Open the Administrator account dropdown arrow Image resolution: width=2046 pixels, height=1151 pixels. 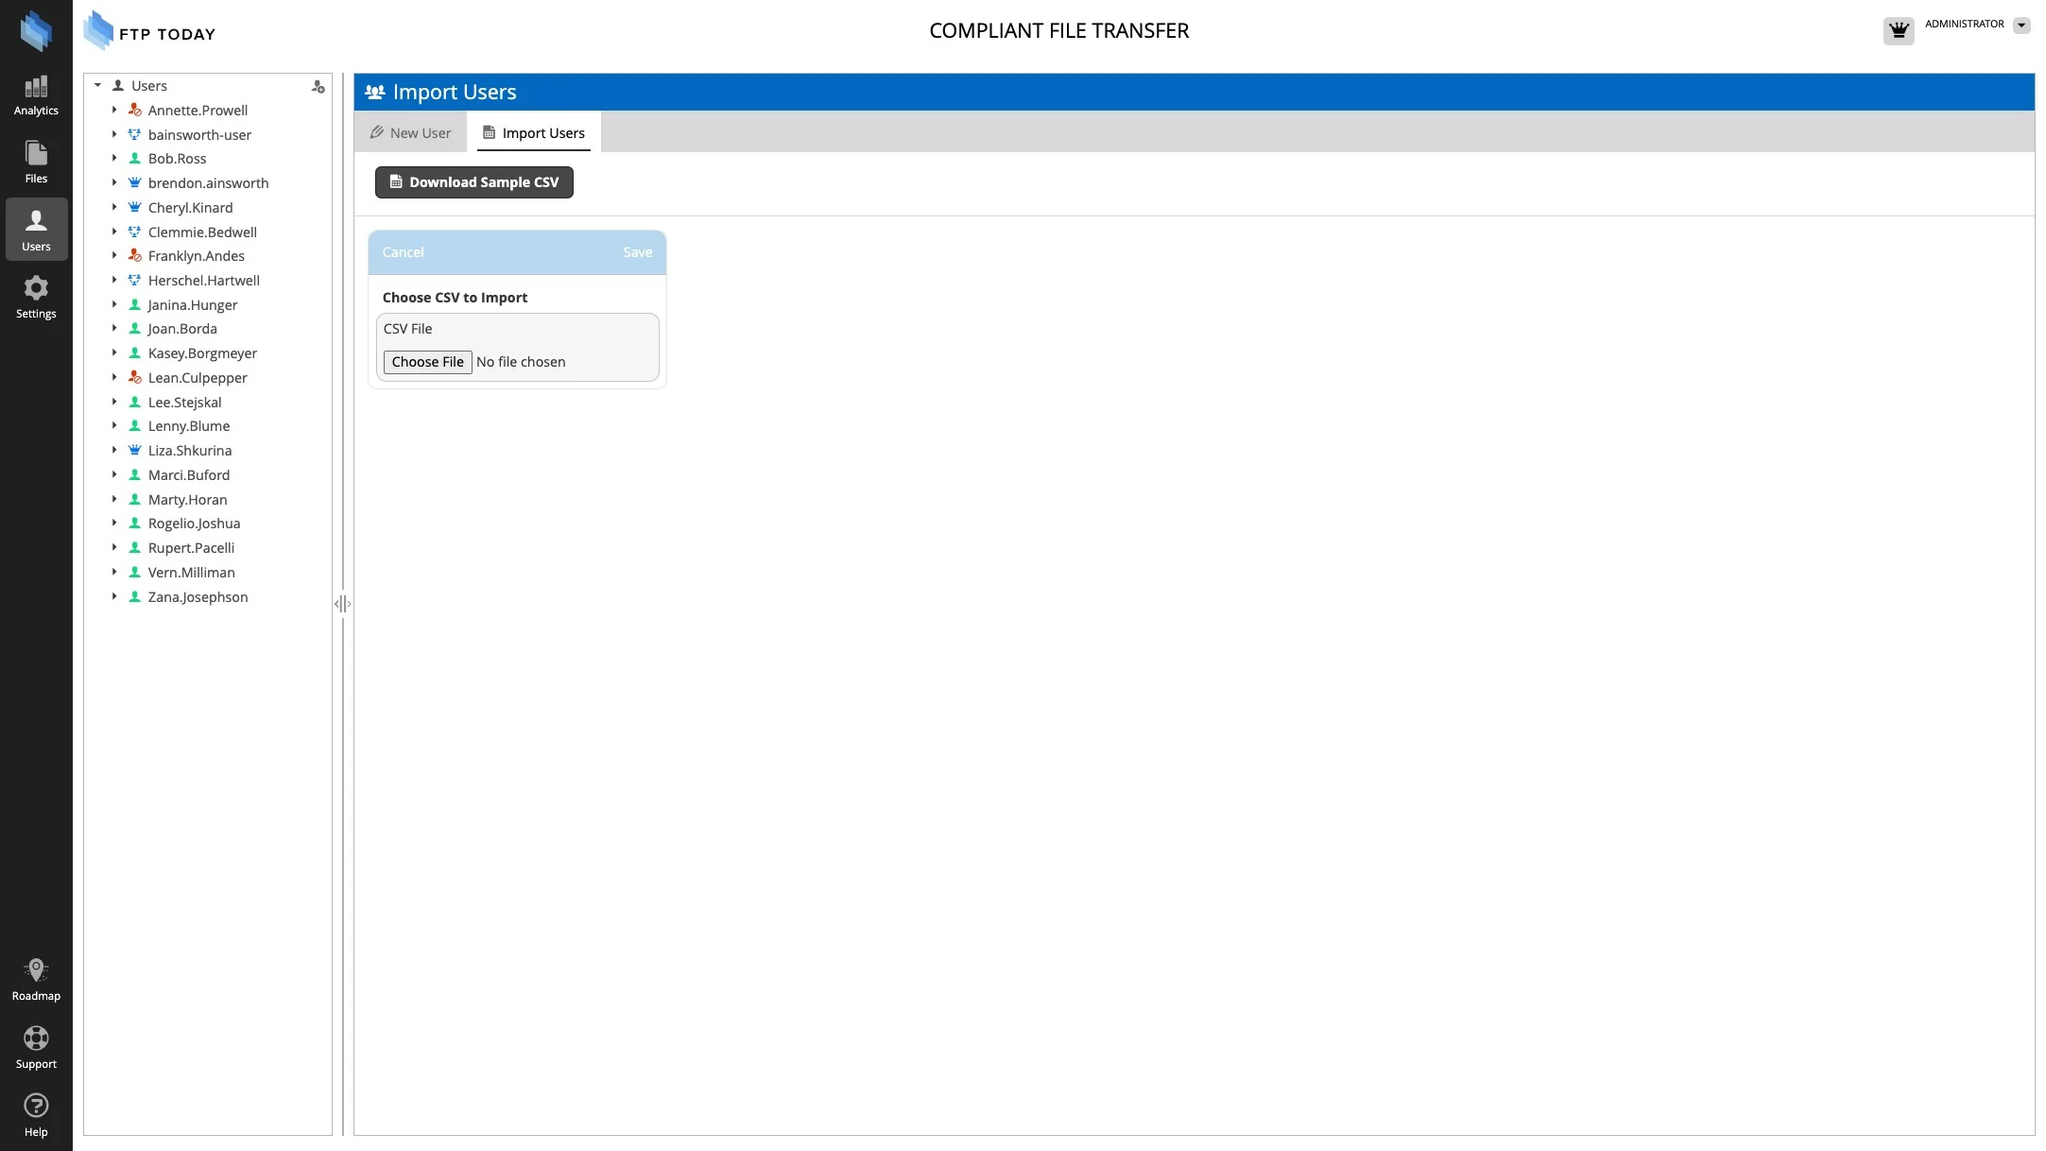tap(2021, 26)
